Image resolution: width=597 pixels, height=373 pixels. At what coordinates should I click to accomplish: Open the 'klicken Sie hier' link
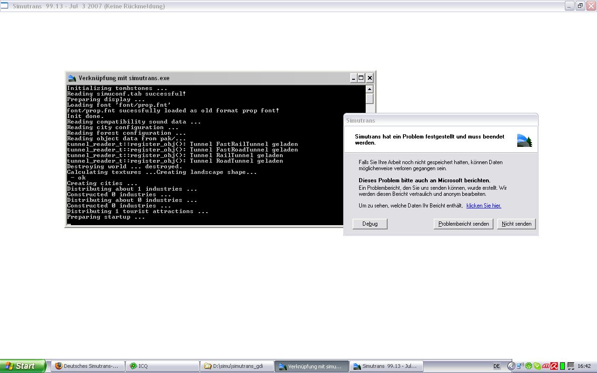(x=484, y=206)
